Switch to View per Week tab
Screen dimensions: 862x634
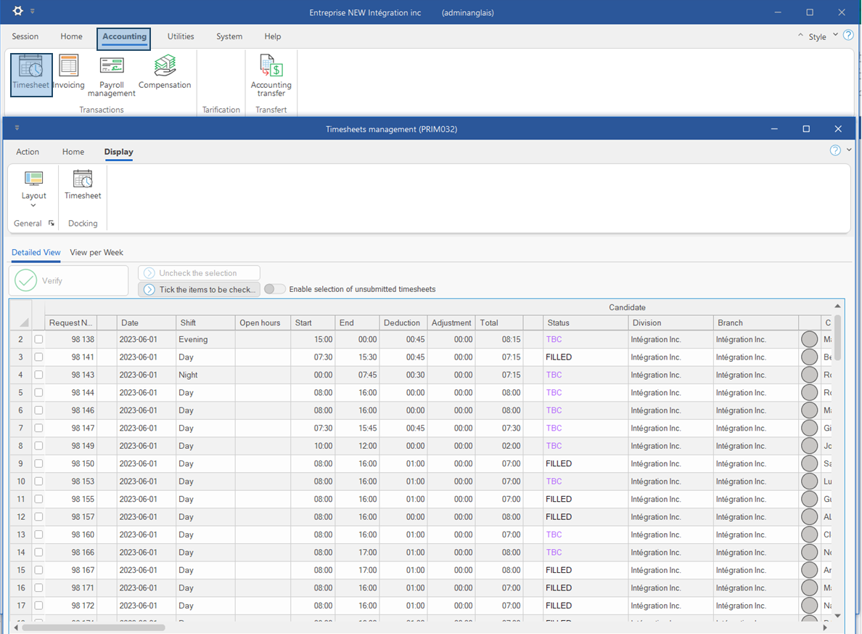pos(97,253)
